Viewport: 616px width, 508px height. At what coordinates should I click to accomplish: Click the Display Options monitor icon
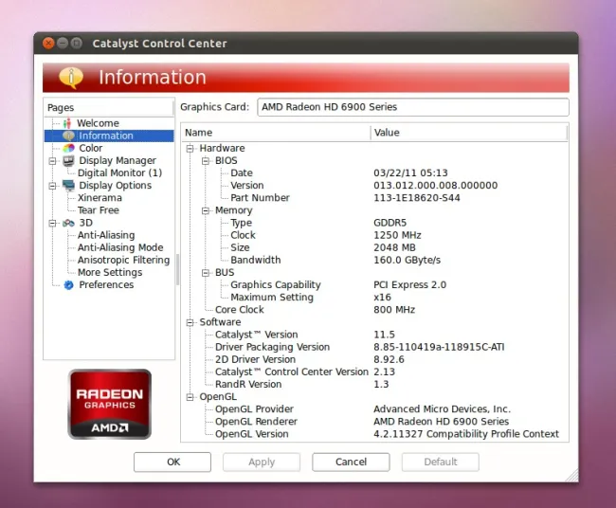pos(68,186)
